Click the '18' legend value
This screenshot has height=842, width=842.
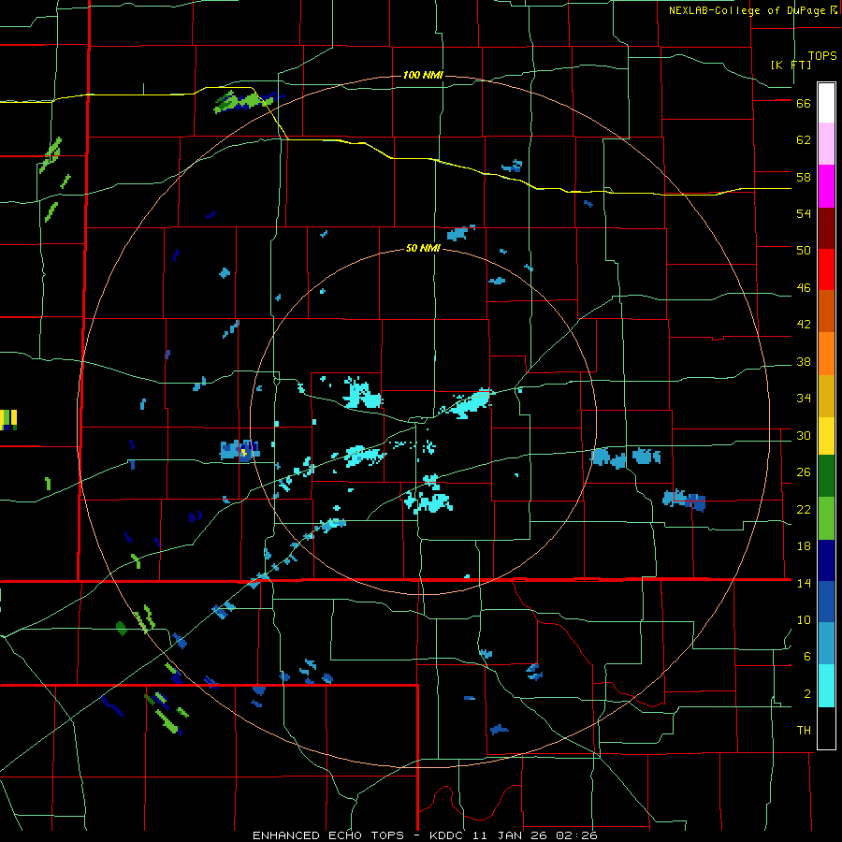tap(804, 546)
